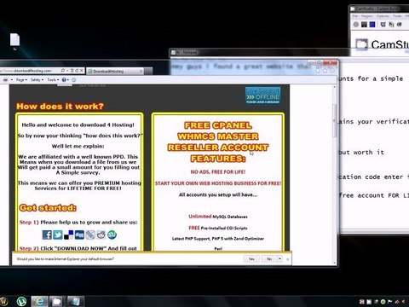The height and width of the screenshot is (307, 409).
Task: Open the uTorrent taskbar icon
Action: [21, 301]
